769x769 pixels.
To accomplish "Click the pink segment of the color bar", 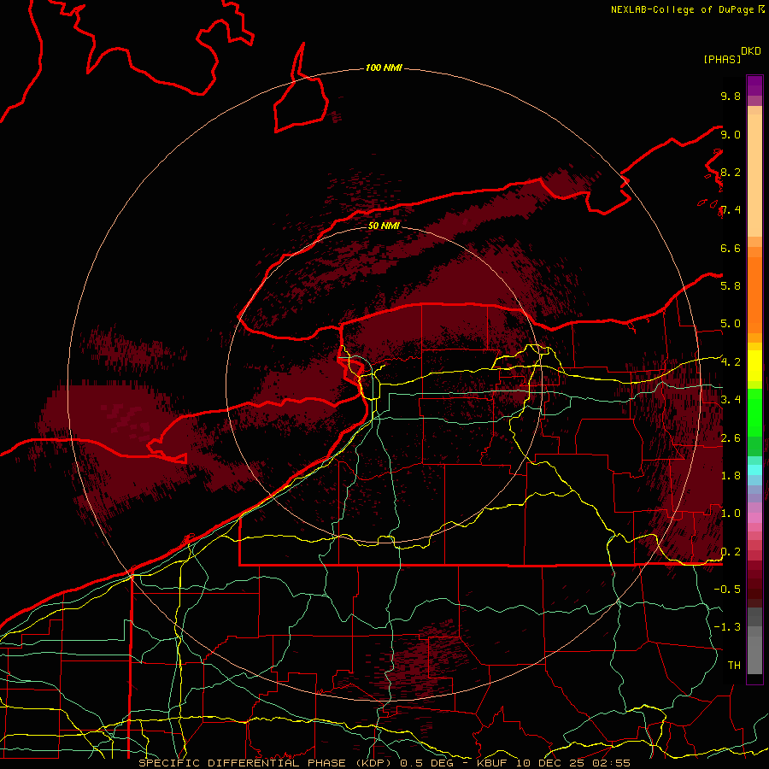I will [x=754, y=518].
